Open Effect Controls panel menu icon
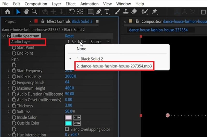Viewport: 207px width, 137px height. click(97, 22)
